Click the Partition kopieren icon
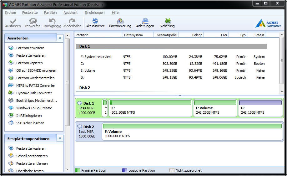Image resolution: width=287 pixels, height=176 pixels. (x=11, y=63)
